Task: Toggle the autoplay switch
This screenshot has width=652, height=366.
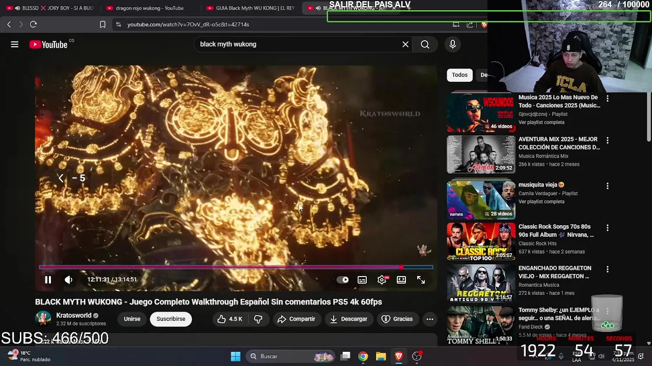Action: (x=343, y=280)
